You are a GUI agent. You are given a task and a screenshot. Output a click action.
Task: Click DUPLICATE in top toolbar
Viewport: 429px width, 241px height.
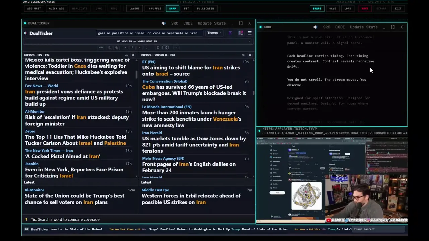[80, 8]
